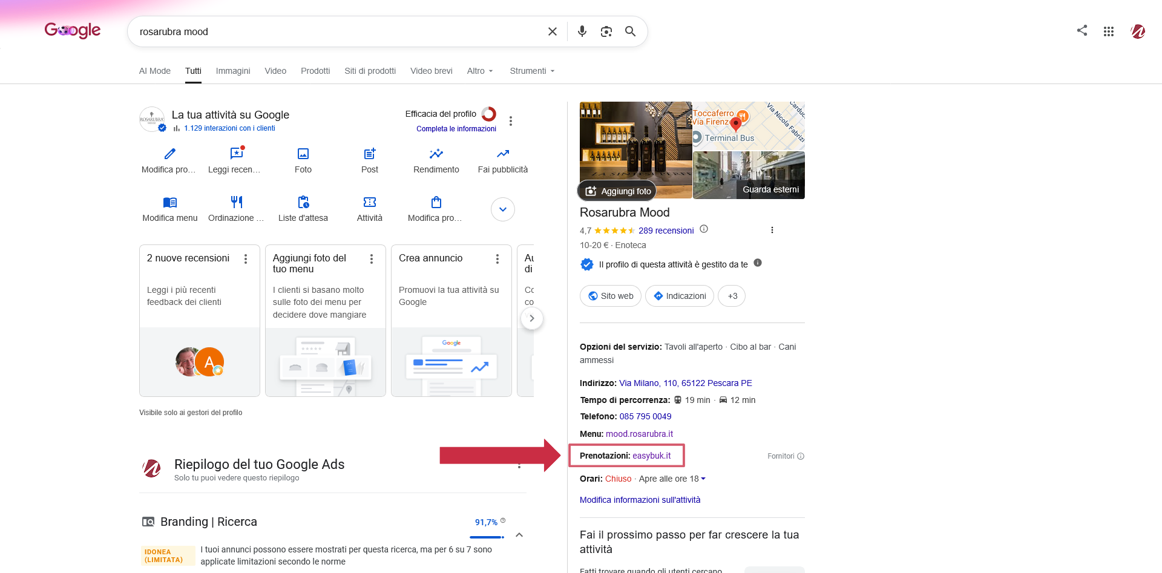Expand opening hours dropdown arrow
Image resolution: width=1162 pixels, height=573 pixels.
click(703, 479)
